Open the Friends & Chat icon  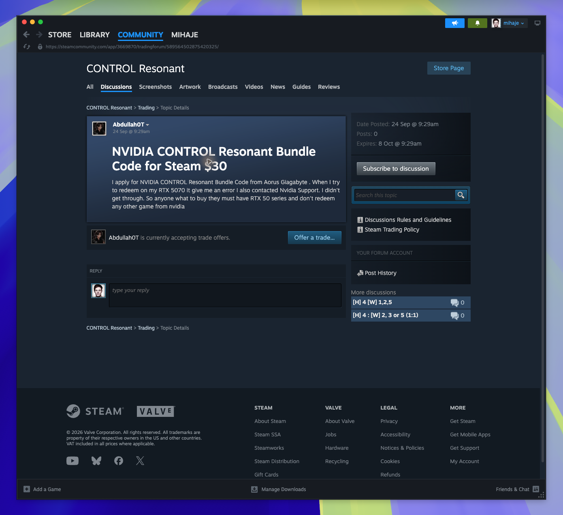pyautogui.click(x=536, y=489)
